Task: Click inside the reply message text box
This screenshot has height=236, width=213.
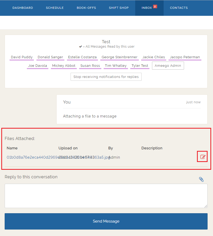Action: [106, 196]
